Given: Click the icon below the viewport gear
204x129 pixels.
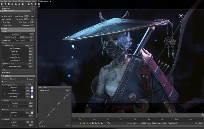Looking at the screenshot, I should click(39, 7).
